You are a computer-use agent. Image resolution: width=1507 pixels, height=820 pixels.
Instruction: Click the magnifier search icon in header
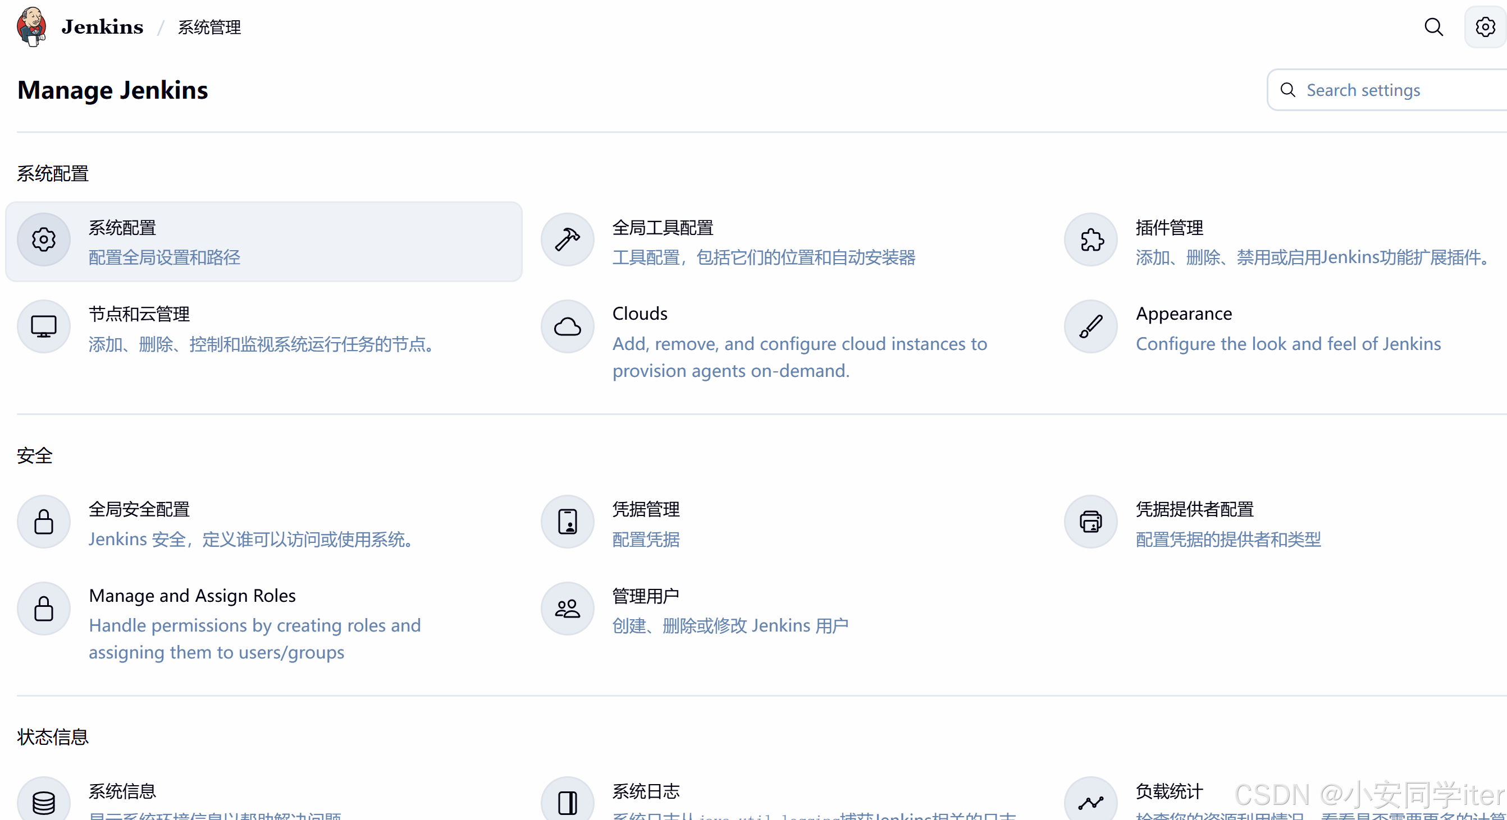click(x=1433, y=27)
